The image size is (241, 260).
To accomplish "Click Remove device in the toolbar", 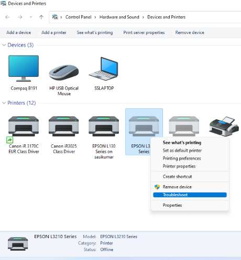I will point(190,32).
